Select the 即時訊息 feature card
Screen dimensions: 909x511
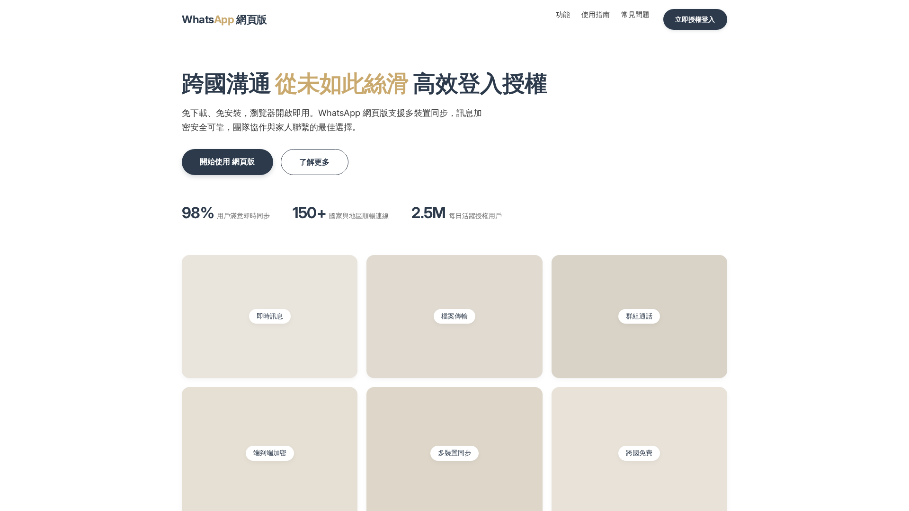click(x=269, y=316)
